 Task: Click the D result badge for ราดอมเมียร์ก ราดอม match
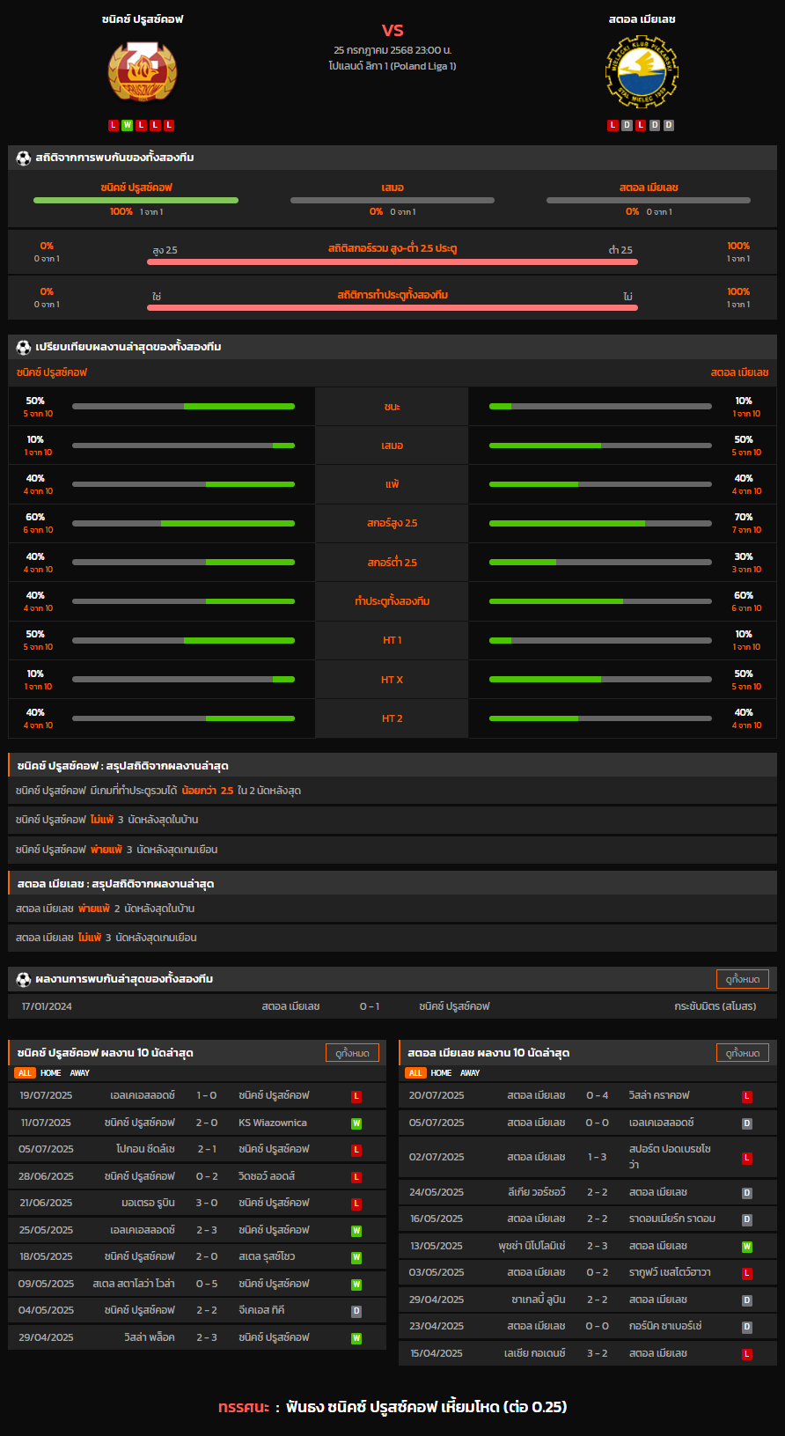pyautogui.click(x=747, y=1219)
